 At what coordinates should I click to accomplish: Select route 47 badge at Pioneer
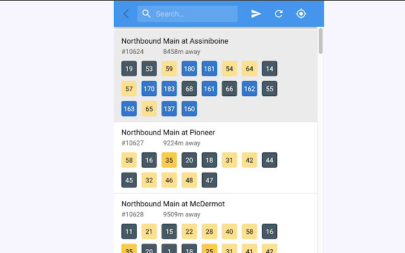coord(209,180)
